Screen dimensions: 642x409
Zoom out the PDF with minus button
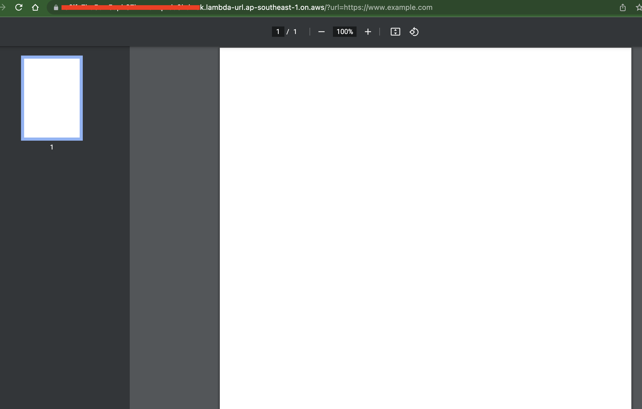click(321, 32)
